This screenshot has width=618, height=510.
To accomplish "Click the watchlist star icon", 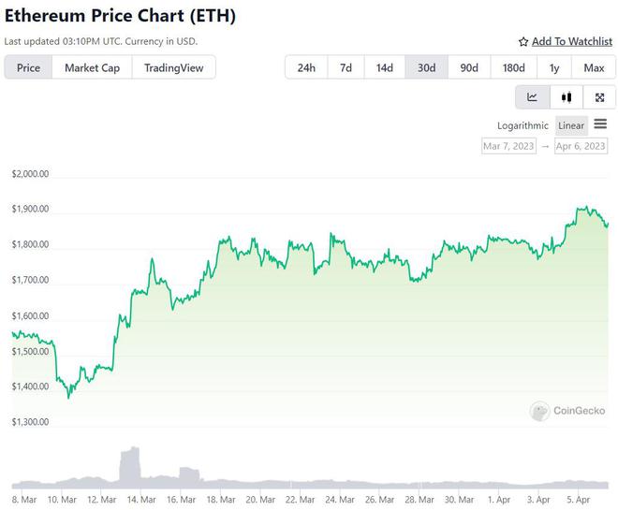I will 523,42.
